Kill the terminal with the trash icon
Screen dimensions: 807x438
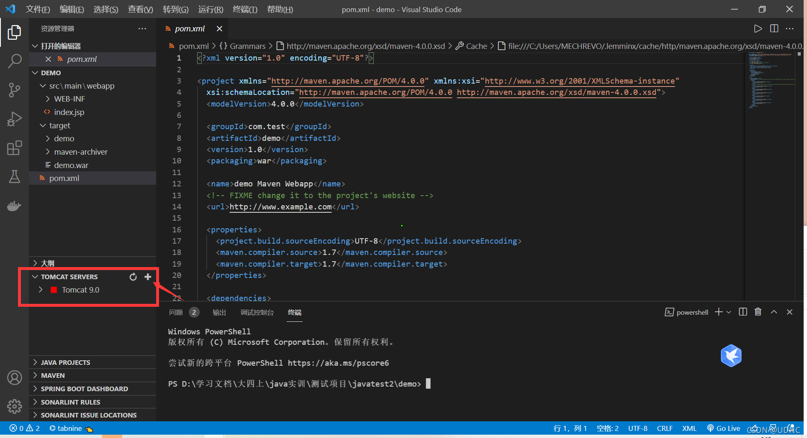click(x=758, y=312)
